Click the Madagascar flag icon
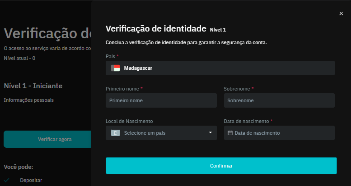 [x=116, y=68]
